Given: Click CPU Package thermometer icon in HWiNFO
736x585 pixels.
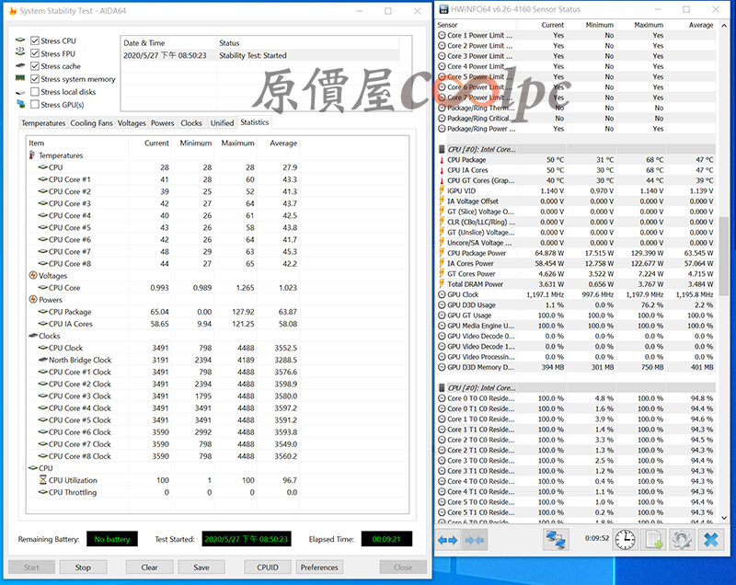Looking at the screenshot, I should pyautogui.click(x=442, y=160).
